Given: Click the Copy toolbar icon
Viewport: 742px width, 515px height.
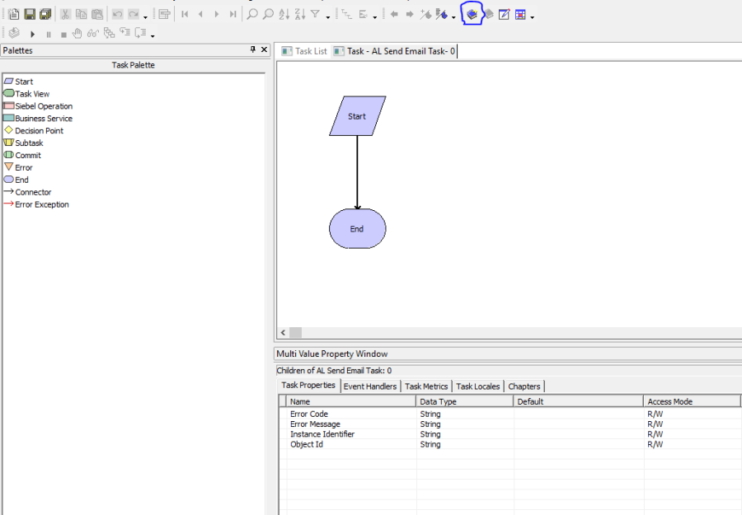Looking at the screenshot, I should [x=82, y=15].
